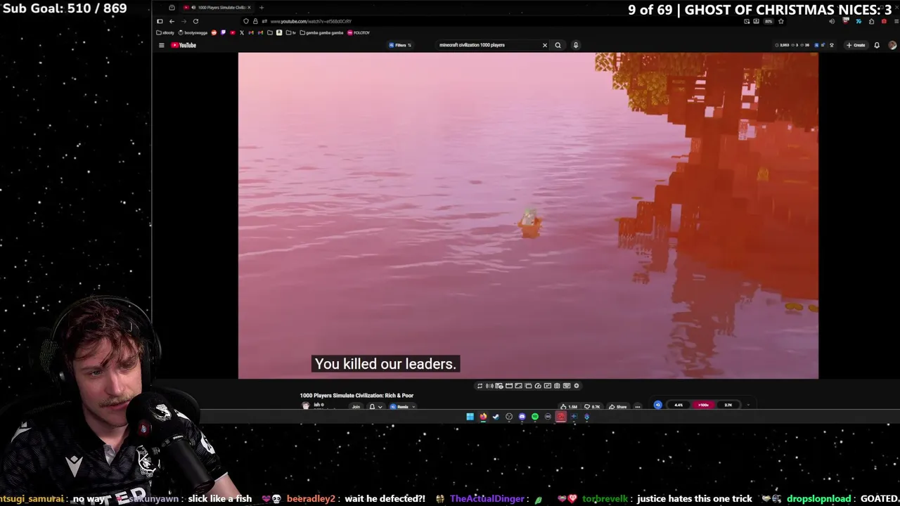Click the Minecraft video player area
Image resolution: width=900 pixels, height=506 pixels.
[x=528, y=216]
